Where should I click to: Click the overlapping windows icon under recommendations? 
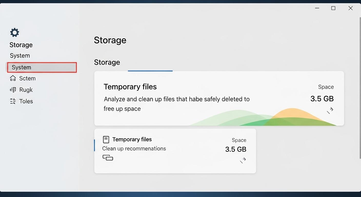pyautogui.click(x=108, y=157)
